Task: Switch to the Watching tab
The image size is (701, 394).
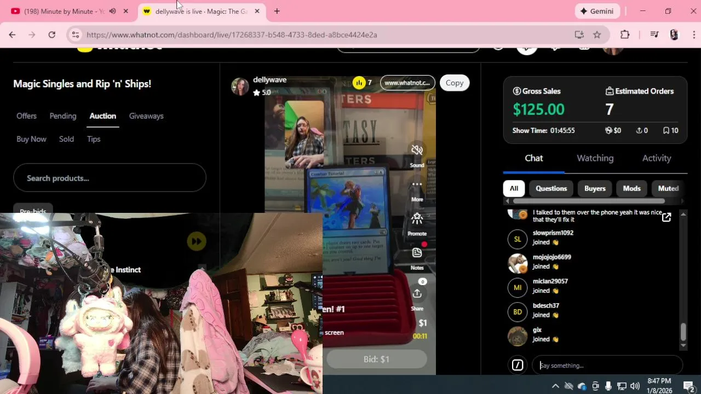Action: 595,158
